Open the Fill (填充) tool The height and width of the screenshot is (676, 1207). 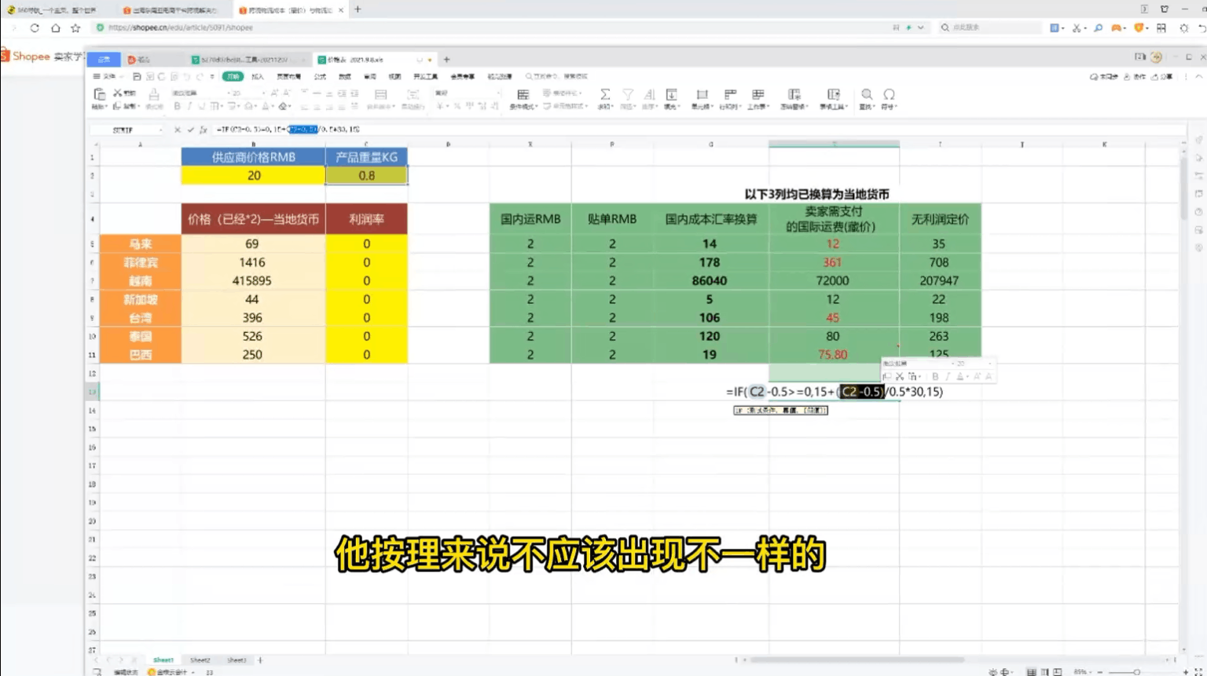click(671, 94)
